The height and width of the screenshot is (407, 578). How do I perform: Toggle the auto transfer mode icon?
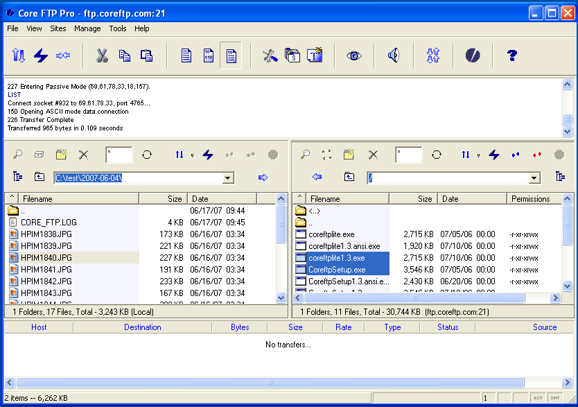pos(231,56)
